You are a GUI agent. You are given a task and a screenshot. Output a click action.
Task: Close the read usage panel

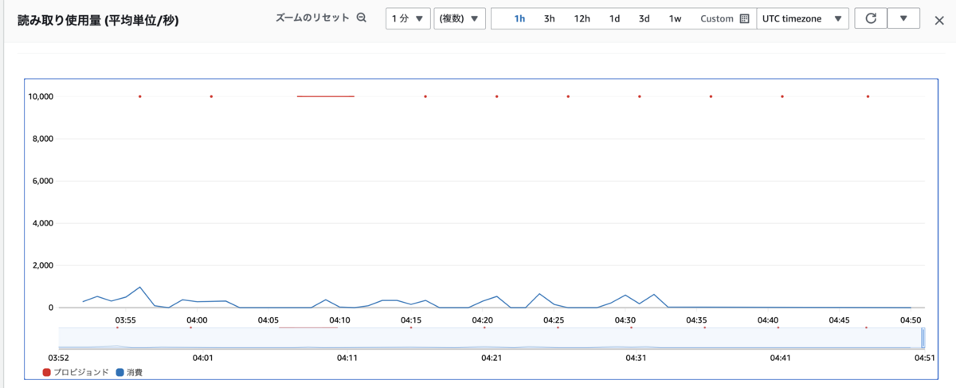939,19
